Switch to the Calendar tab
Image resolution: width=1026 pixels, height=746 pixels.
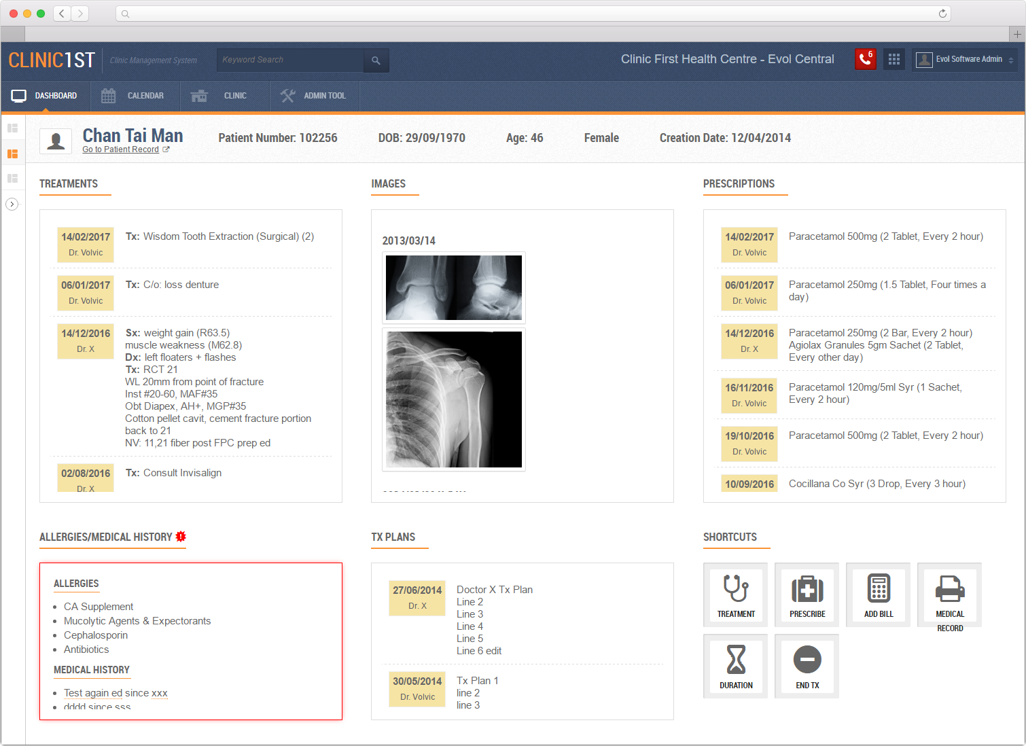pyautogui.click(x=134, y=96)
